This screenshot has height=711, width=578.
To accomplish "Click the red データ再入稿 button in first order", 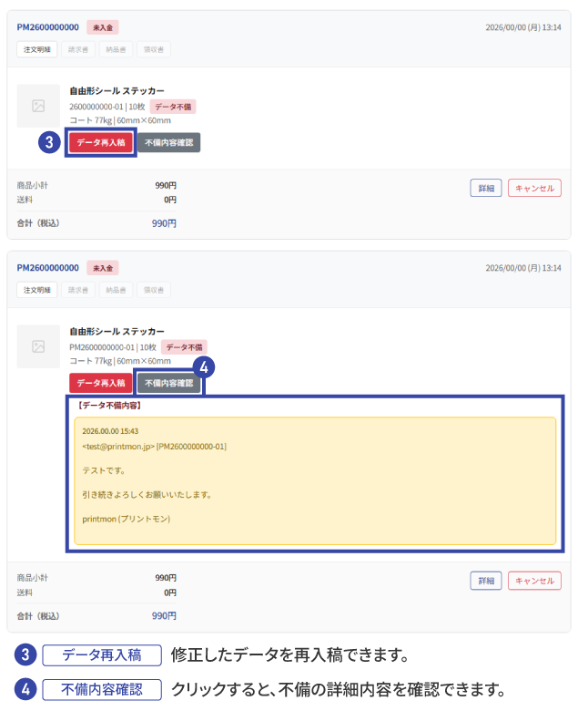I will (x=100, y=142).
